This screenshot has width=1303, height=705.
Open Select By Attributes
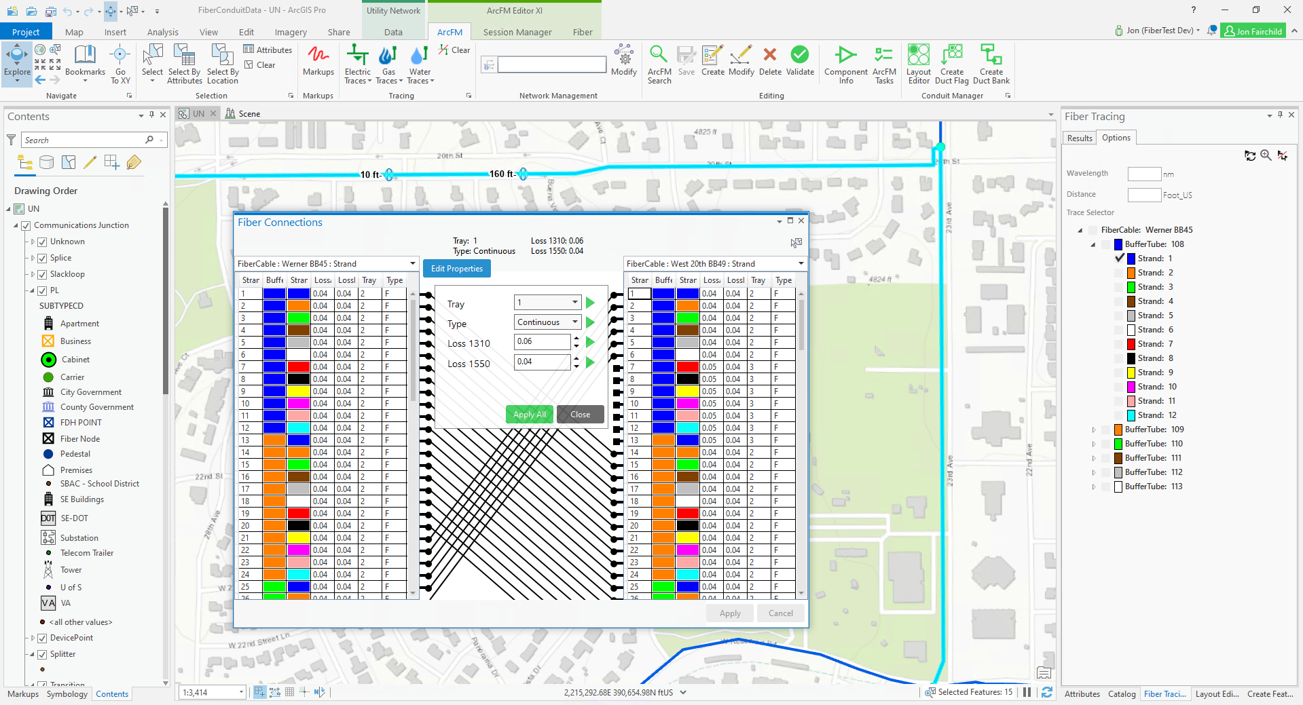(x=185, y=64)
